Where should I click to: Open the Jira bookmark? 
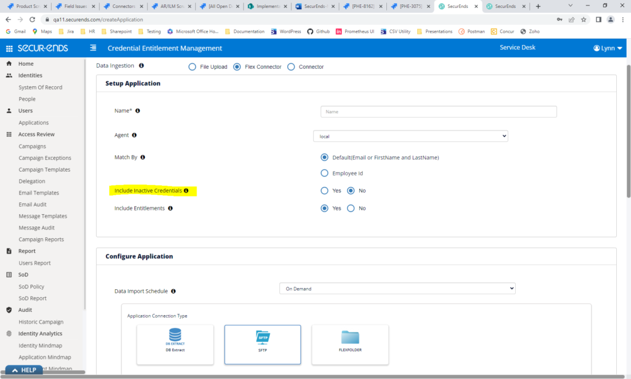67,31
